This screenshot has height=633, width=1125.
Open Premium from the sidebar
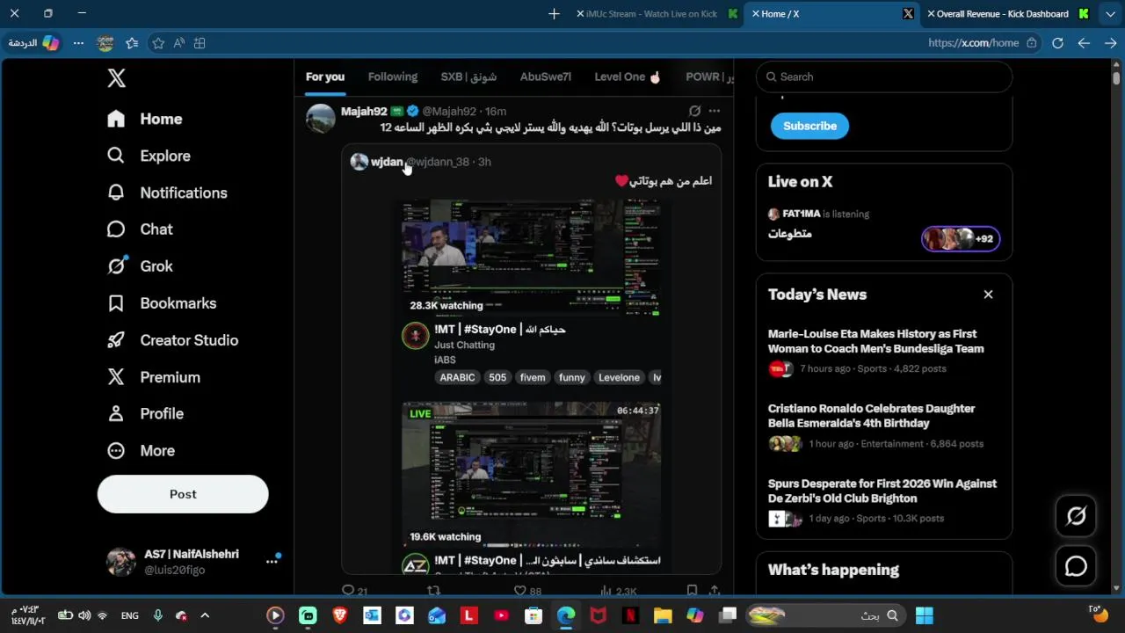(154, 377)
